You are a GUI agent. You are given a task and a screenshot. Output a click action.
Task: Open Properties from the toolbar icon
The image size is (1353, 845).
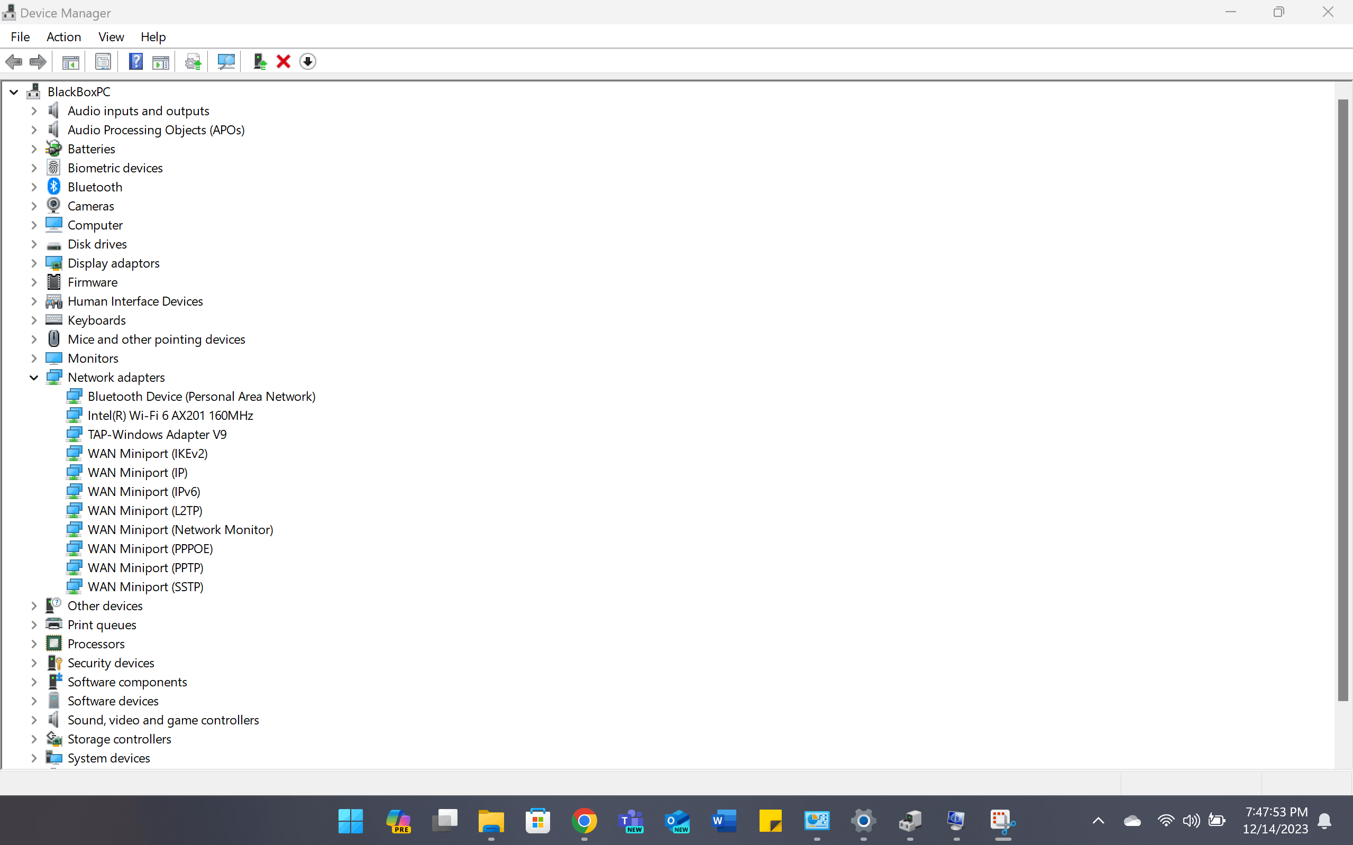point(103,61)
